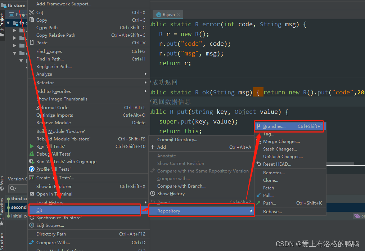Click the plus icon beside Add
Image resolution: width=365 pixels, height=251 pixels.
pyautogui.click(x=153, y=147)
